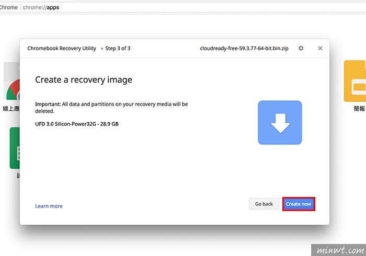This screenshot has width=366, height=256.
Task: Close the Chromebook Recovery Utility dialog
Action: tap(320, 48)
